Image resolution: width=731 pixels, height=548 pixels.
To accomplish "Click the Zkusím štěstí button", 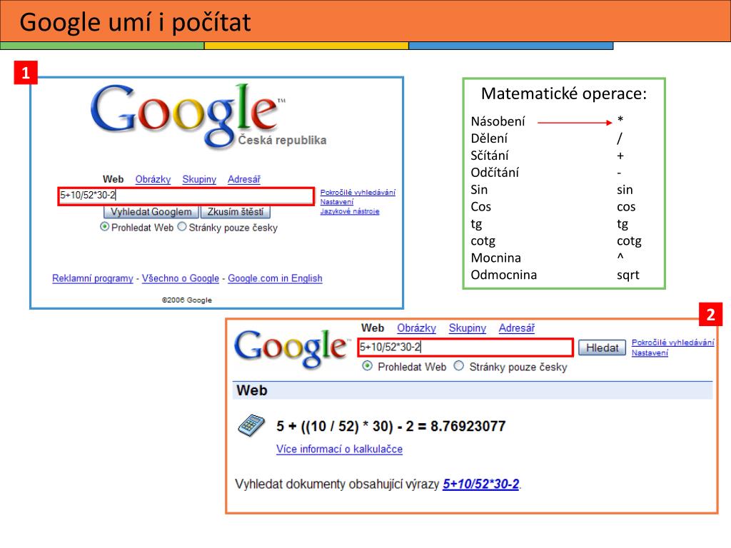I will [x=236, y=212].
